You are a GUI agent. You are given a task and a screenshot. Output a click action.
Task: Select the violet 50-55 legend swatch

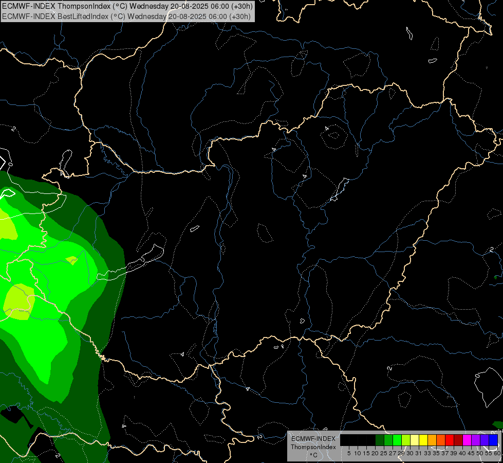pos(485,440)
